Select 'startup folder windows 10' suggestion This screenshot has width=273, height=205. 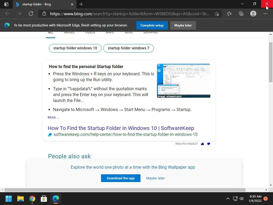[75, 48]
